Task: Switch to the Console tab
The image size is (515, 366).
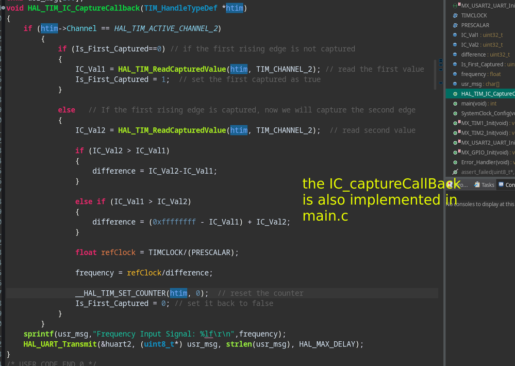Action: (507, 185)
